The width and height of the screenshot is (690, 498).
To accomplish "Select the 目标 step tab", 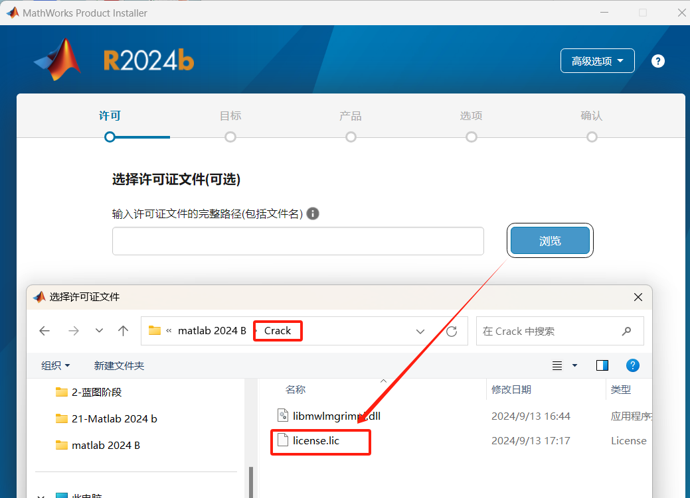I will coord(230,115).
